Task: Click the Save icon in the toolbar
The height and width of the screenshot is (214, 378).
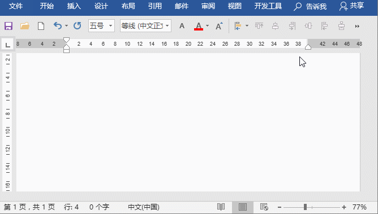Action: [x=8, y=26]
